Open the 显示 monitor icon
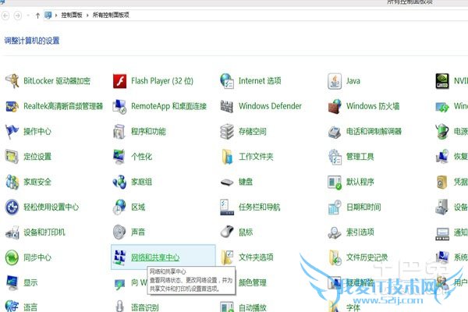 [x=12, y=283]
